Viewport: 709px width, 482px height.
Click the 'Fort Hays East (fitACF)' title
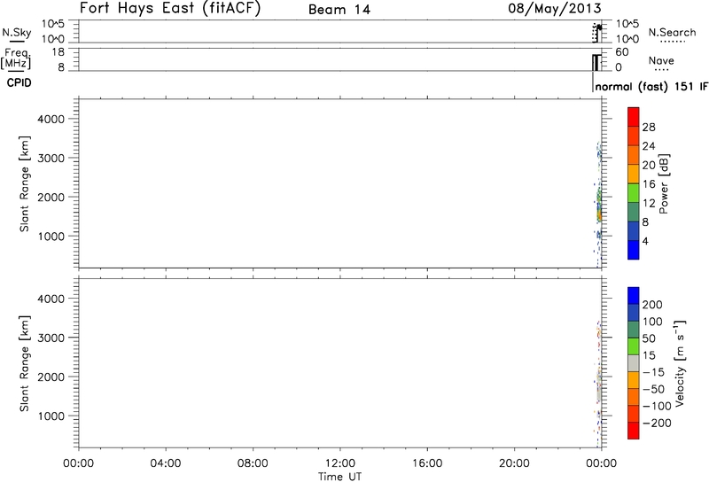[x=177, y=10]
